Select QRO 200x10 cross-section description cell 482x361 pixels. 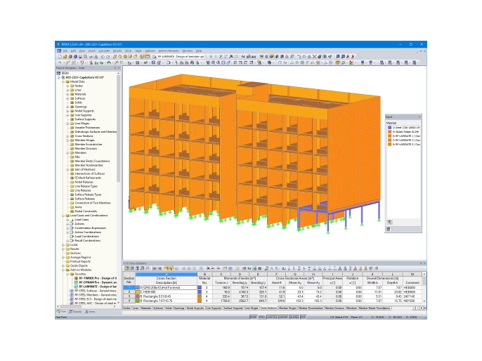(x=167, y=287)
